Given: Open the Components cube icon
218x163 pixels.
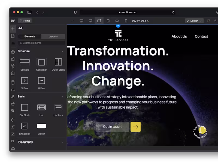Looking at the screenshot, I should (x=13, y=52).
